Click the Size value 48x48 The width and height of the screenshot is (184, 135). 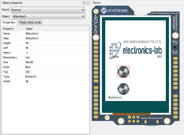(29, 62)
